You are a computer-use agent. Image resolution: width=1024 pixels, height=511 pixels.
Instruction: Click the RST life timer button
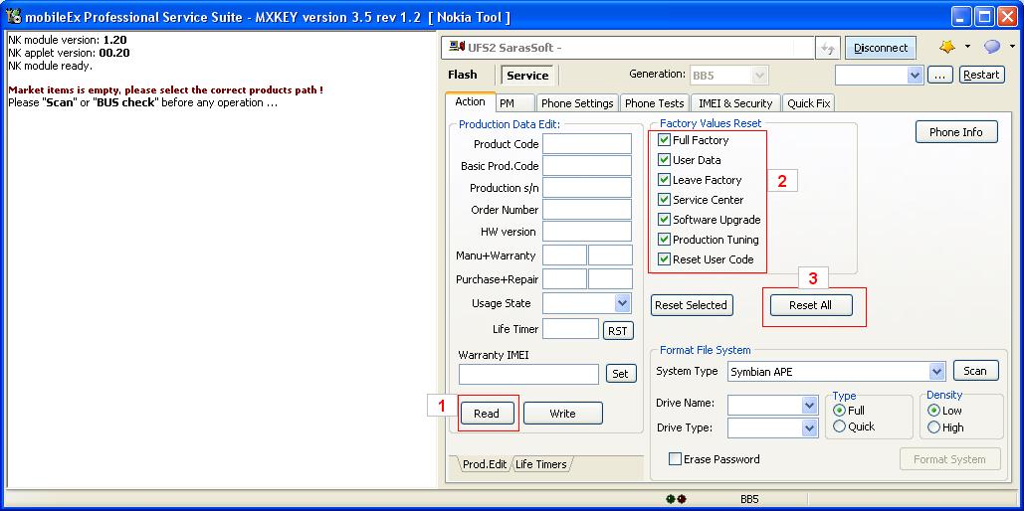point(618,330)
